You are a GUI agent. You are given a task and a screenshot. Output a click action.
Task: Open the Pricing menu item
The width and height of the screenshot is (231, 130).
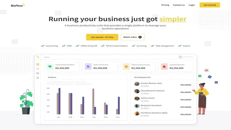(165, 5)
